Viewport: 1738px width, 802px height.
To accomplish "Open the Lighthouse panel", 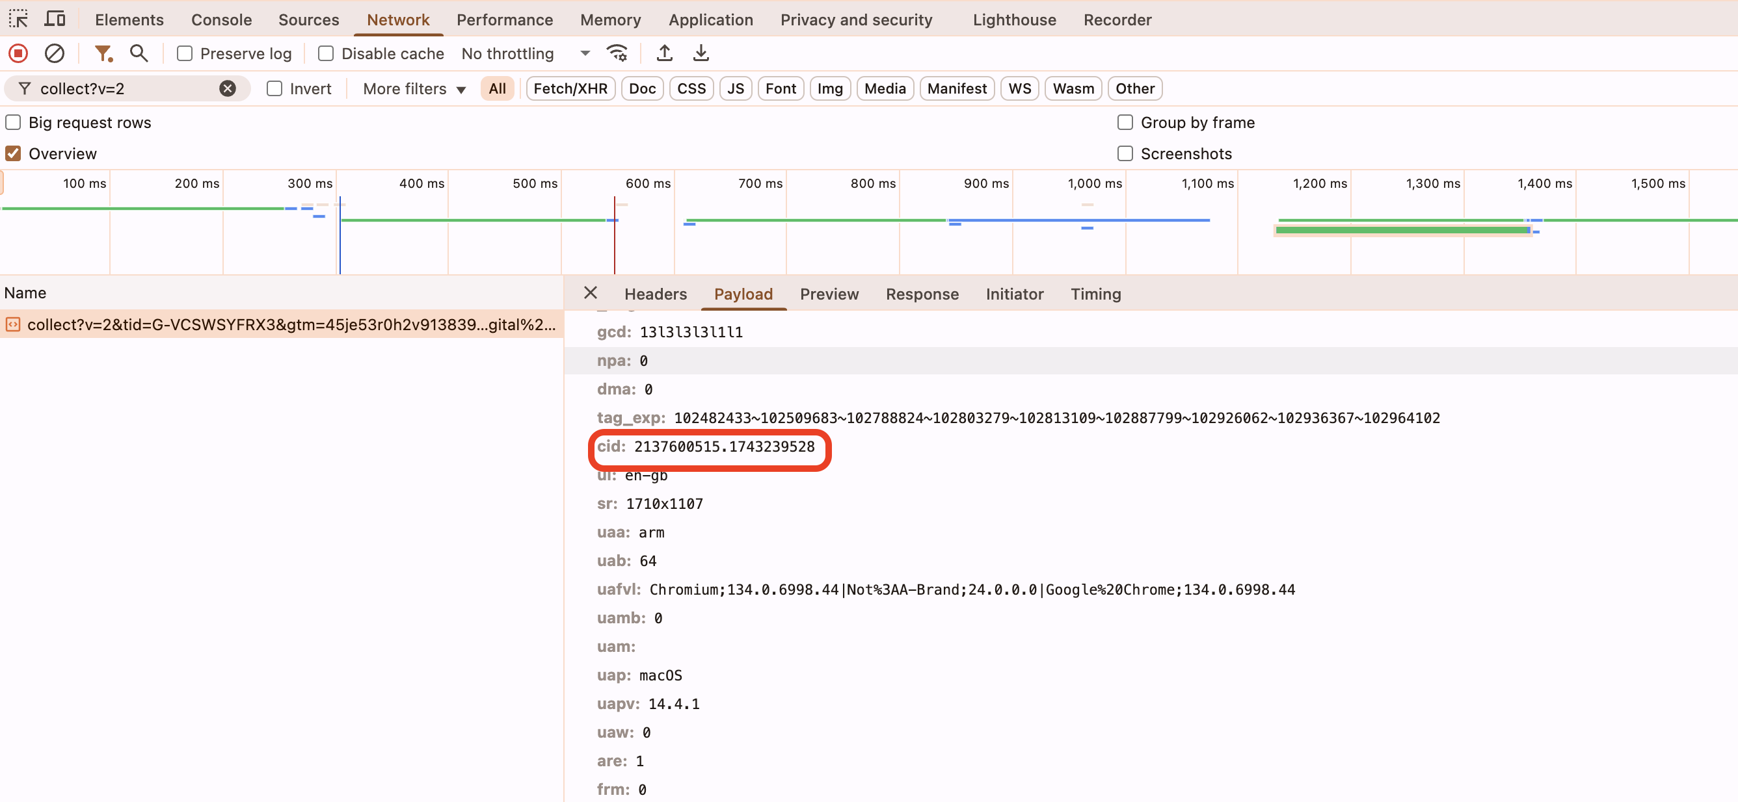I will click(1014, 19).
